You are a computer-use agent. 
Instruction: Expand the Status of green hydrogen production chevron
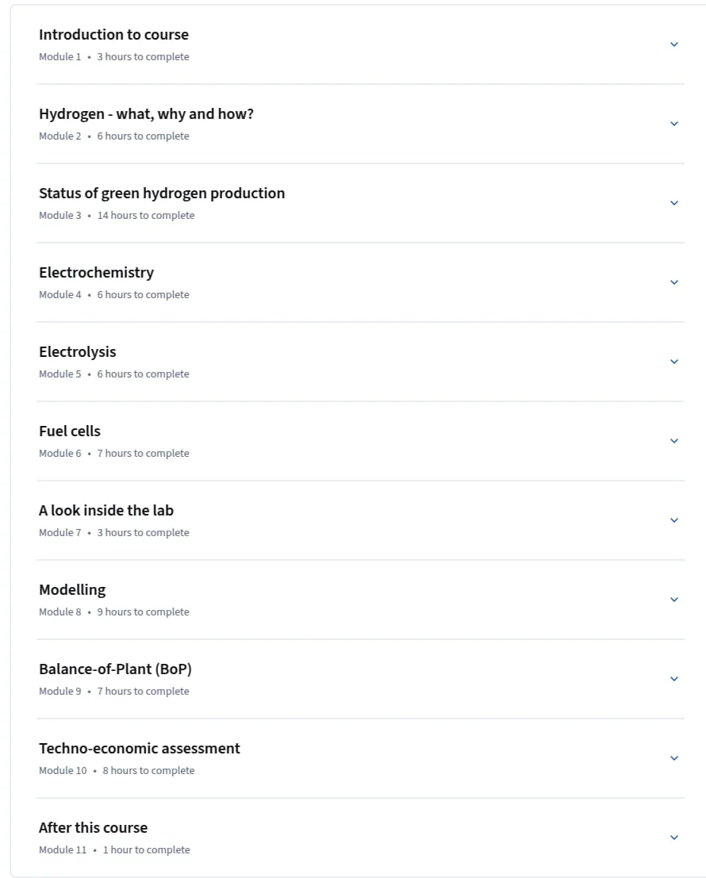pos(674,203)
